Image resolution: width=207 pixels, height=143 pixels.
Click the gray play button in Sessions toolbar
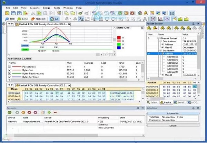click(x=17, y=112)
